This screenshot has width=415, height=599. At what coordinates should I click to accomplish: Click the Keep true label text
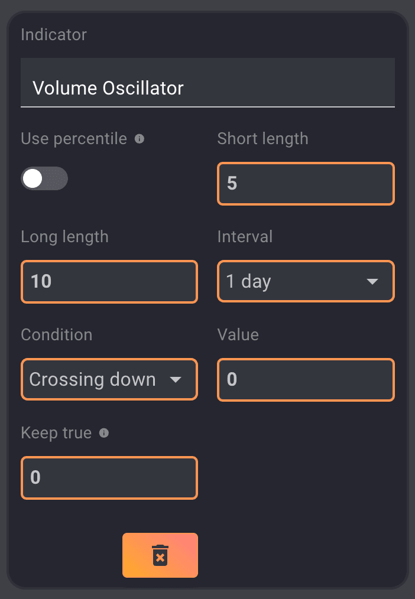pos(56,433)
